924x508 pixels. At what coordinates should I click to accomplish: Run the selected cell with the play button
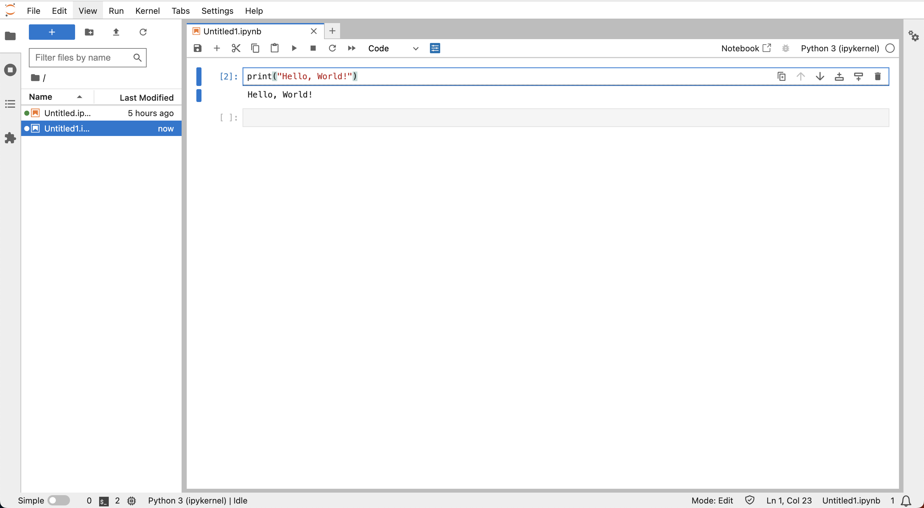coord(294,48)
